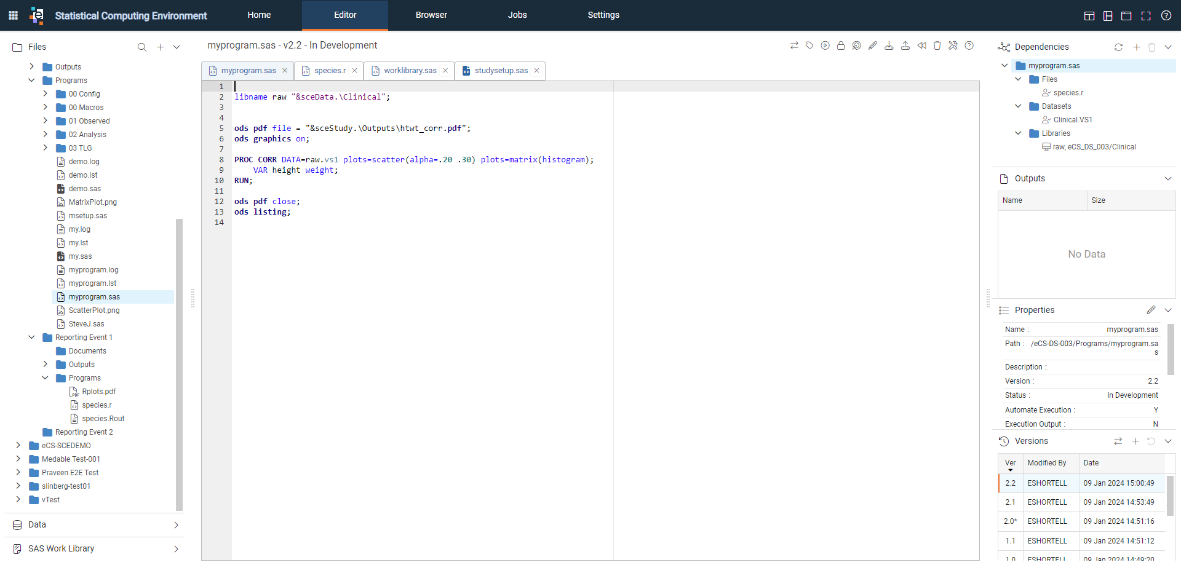Open the app launcher grid icon
Screen dimensions: 1181x565
[13, 15]
